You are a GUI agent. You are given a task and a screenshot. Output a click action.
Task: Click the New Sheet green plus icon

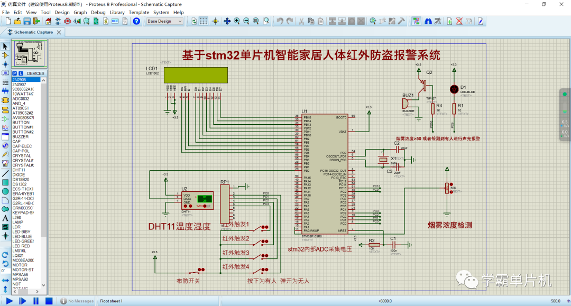click(450, 21)
